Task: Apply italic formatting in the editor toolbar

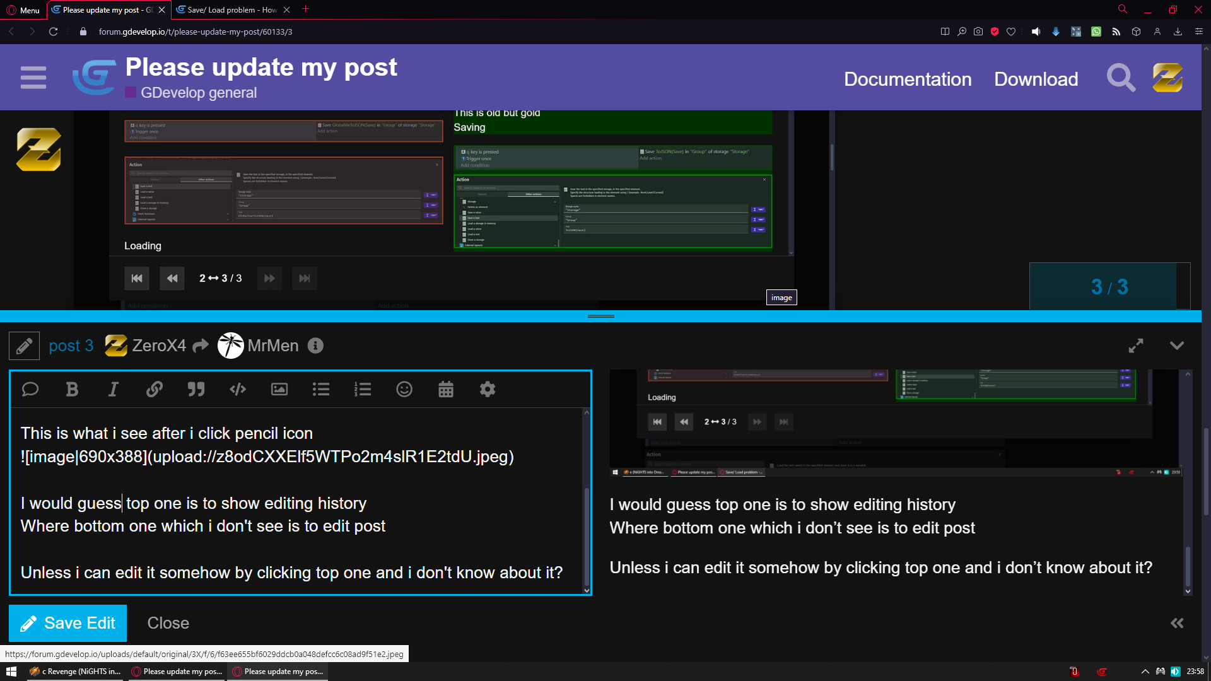Action: click(x=113, y=389)
